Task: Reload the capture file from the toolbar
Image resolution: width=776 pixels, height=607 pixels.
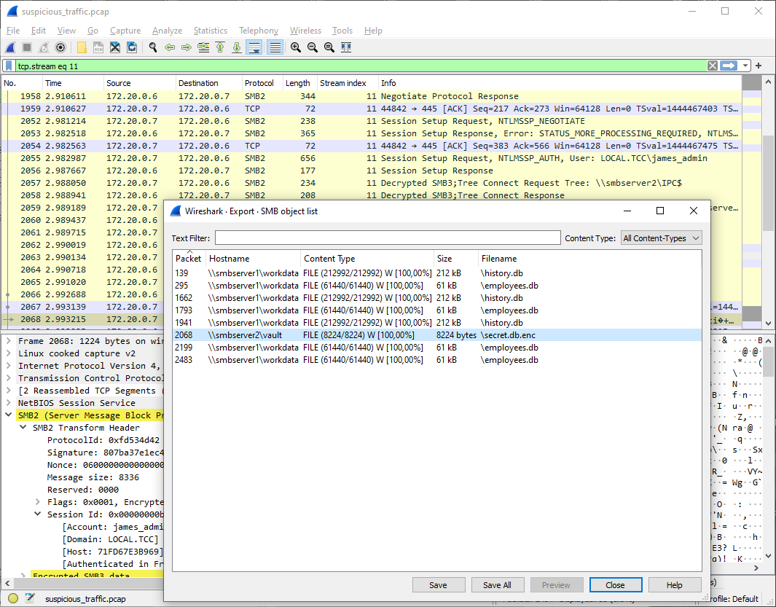Action: (x=132, y=47)
